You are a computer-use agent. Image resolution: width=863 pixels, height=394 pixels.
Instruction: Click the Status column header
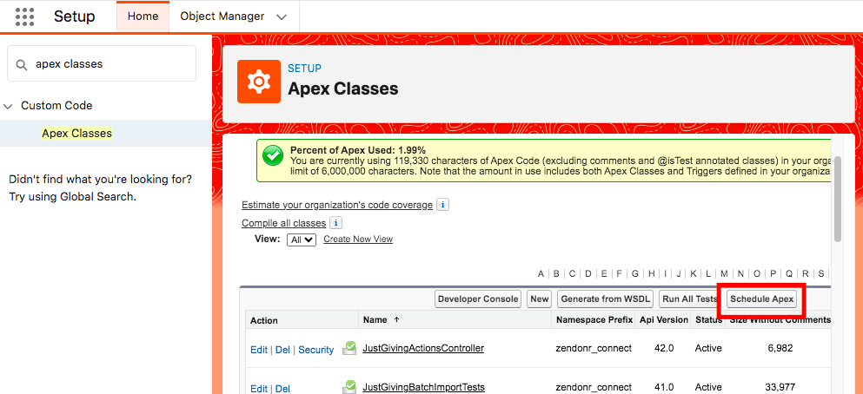(x=707, y=320)
